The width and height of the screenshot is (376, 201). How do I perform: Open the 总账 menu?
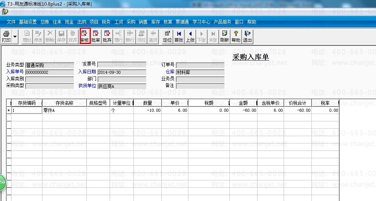coord(45,22)
